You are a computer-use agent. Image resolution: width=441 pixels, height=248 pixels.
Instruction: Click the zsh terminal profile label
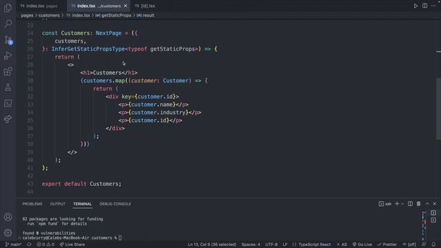pyautogui.click(x=385, y=204)
